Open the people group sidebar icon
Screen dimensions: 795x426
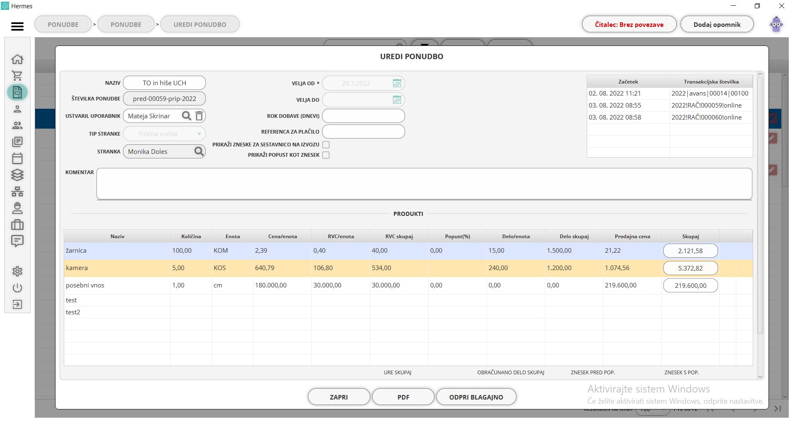[x=17, y=125]
